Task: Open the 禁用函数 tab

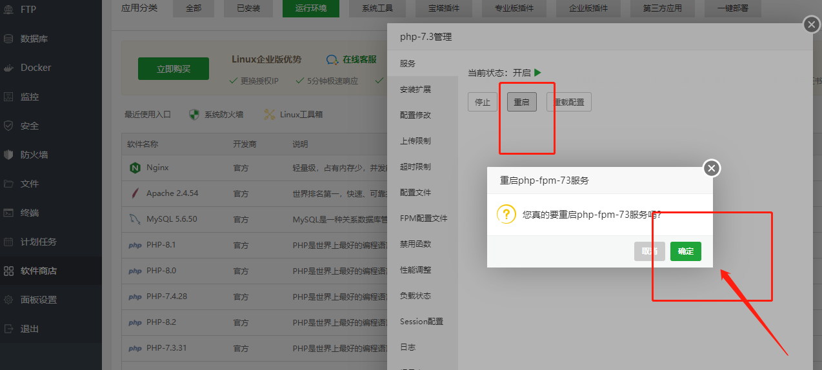Action: tap(423, 244)
